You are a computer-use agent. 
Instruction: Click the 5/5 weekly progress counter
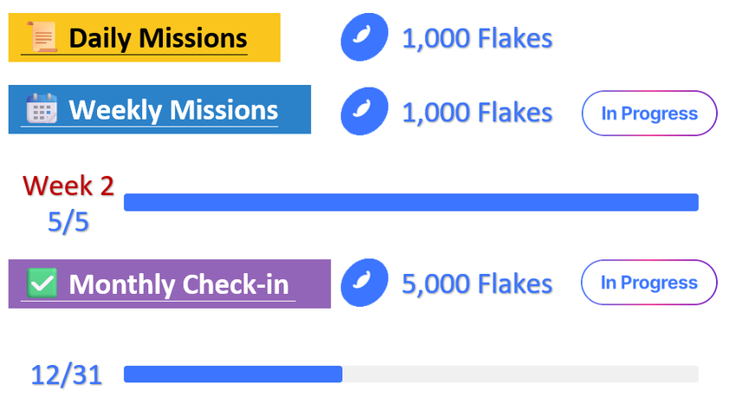(x=68, y=222)
